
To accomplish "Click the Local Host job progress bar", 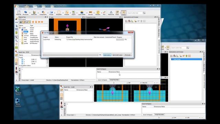I will 120,40.
